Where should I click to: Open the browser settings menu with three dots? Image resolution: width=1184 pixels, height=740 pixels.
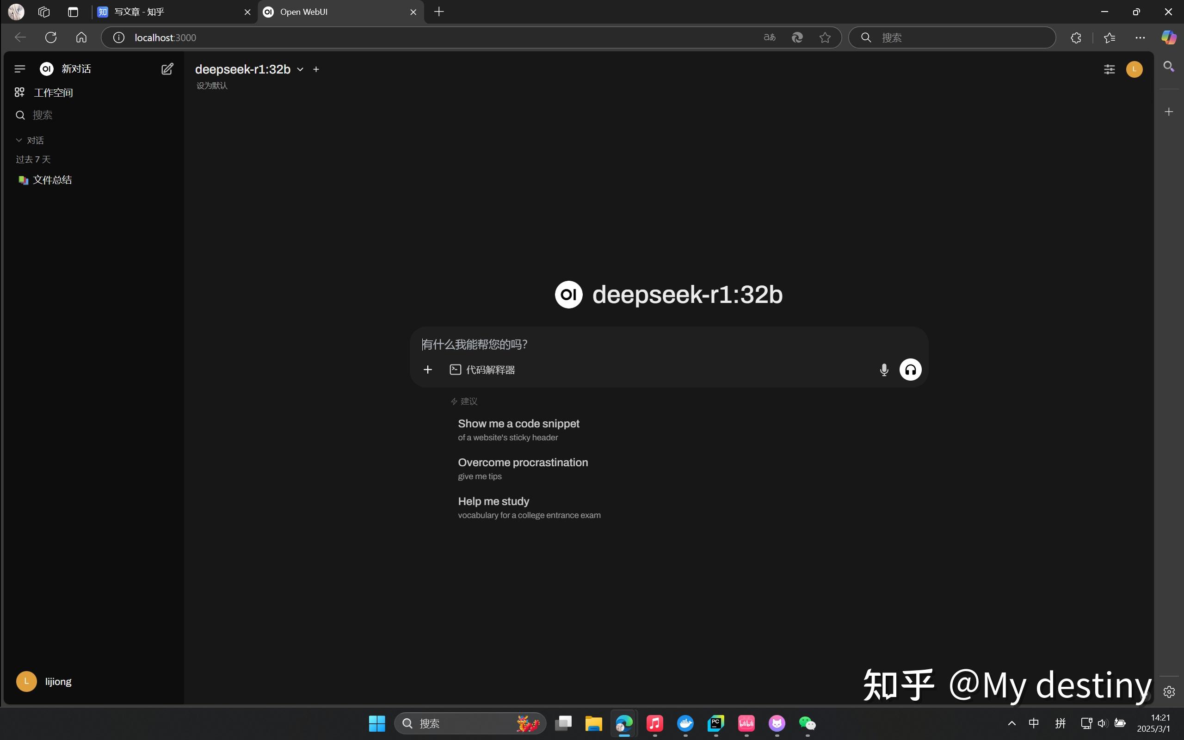point(1140,37)
